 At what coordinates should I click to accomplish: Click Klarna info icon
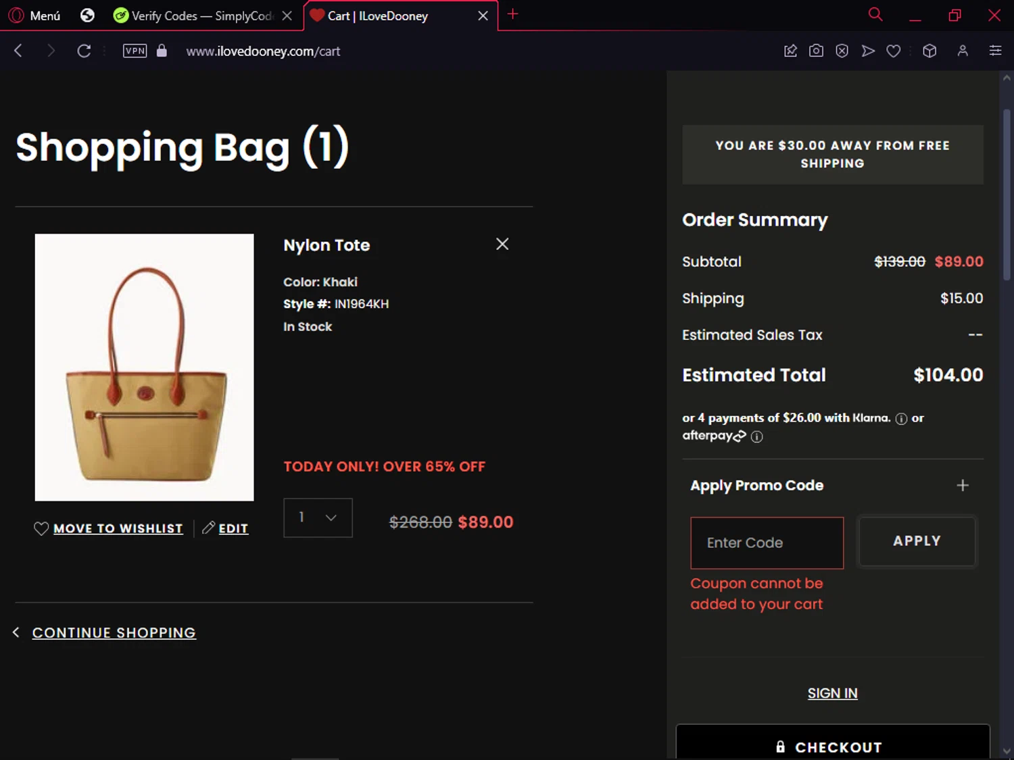[901, 419]
